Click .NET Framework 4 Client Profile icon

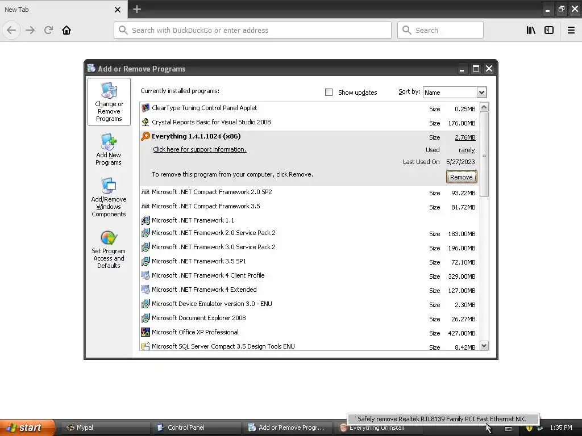tap(145, 275)
